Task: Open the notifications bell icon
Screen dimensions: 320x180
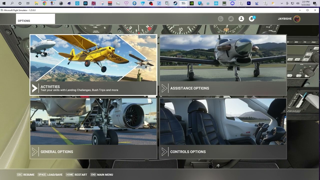Action: coord(252,19)
